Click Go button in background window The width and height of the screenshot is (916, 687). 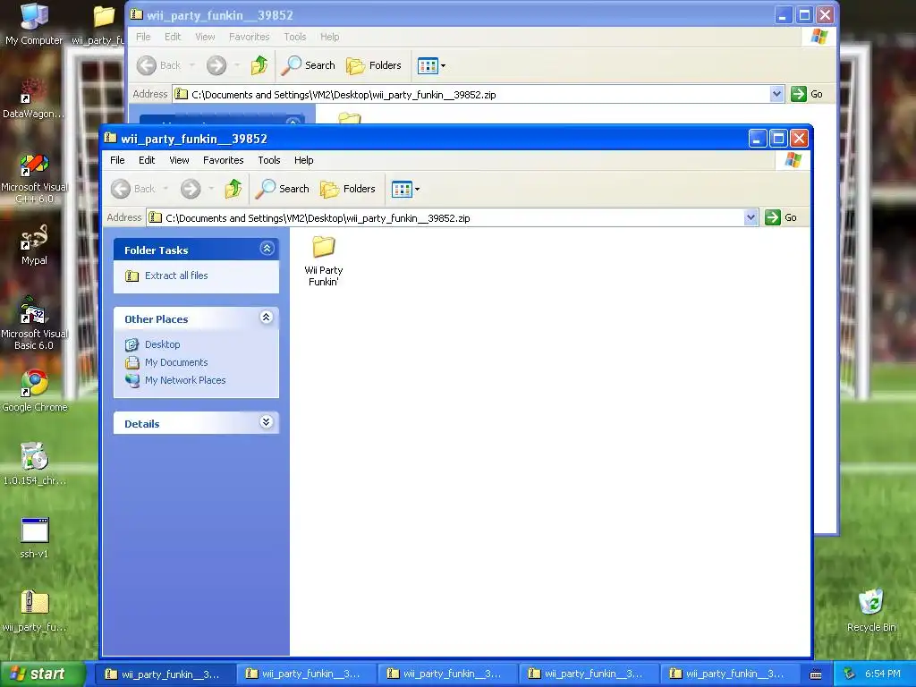tap(807, 94)
